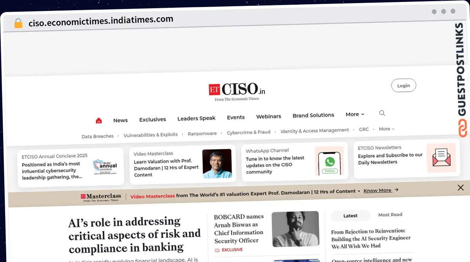Image resolution: width=470 pixels, height=262 pixels.
Task: Expand the More dropdown in topics row
Action: [386, 129]
